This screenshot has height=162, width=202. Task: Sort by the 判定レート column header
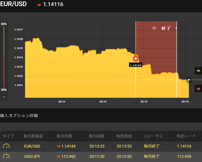186,136
